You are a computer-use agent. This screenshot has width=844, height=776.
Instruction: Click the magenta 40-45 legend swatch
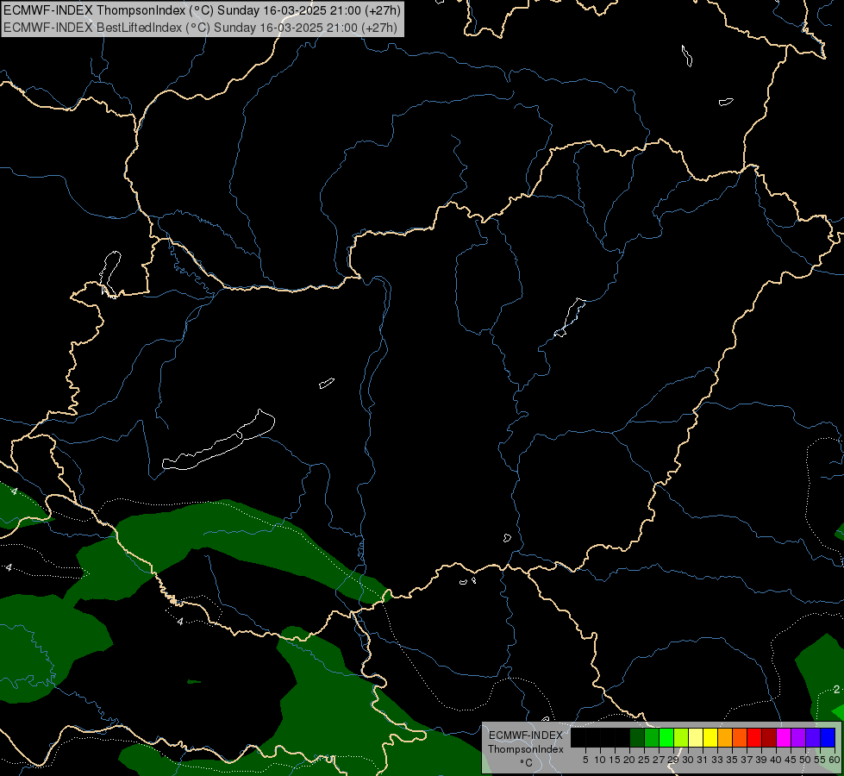(x=784, y=738)
